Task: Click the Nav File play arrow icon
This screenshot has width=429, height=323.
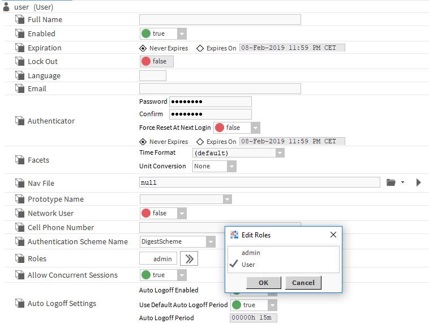Action: (x=418, y=182)
